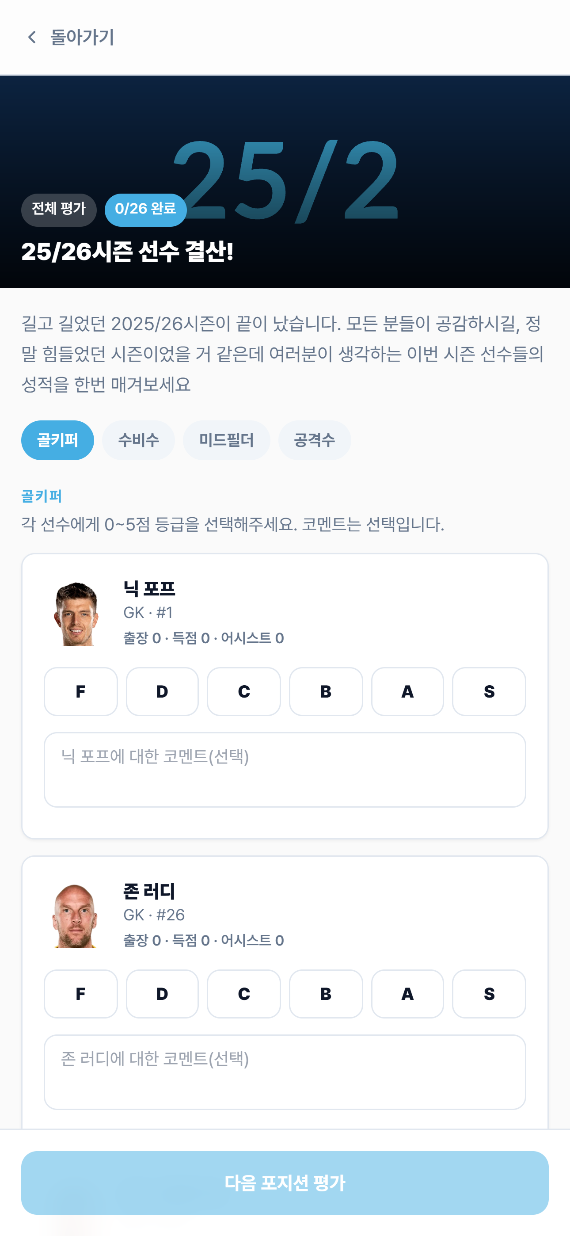Choose grade B for 닉 포프
Image resolution: width=570 pixels, height=1236 pixels.
pyautogui.click(x=326, y=691)
